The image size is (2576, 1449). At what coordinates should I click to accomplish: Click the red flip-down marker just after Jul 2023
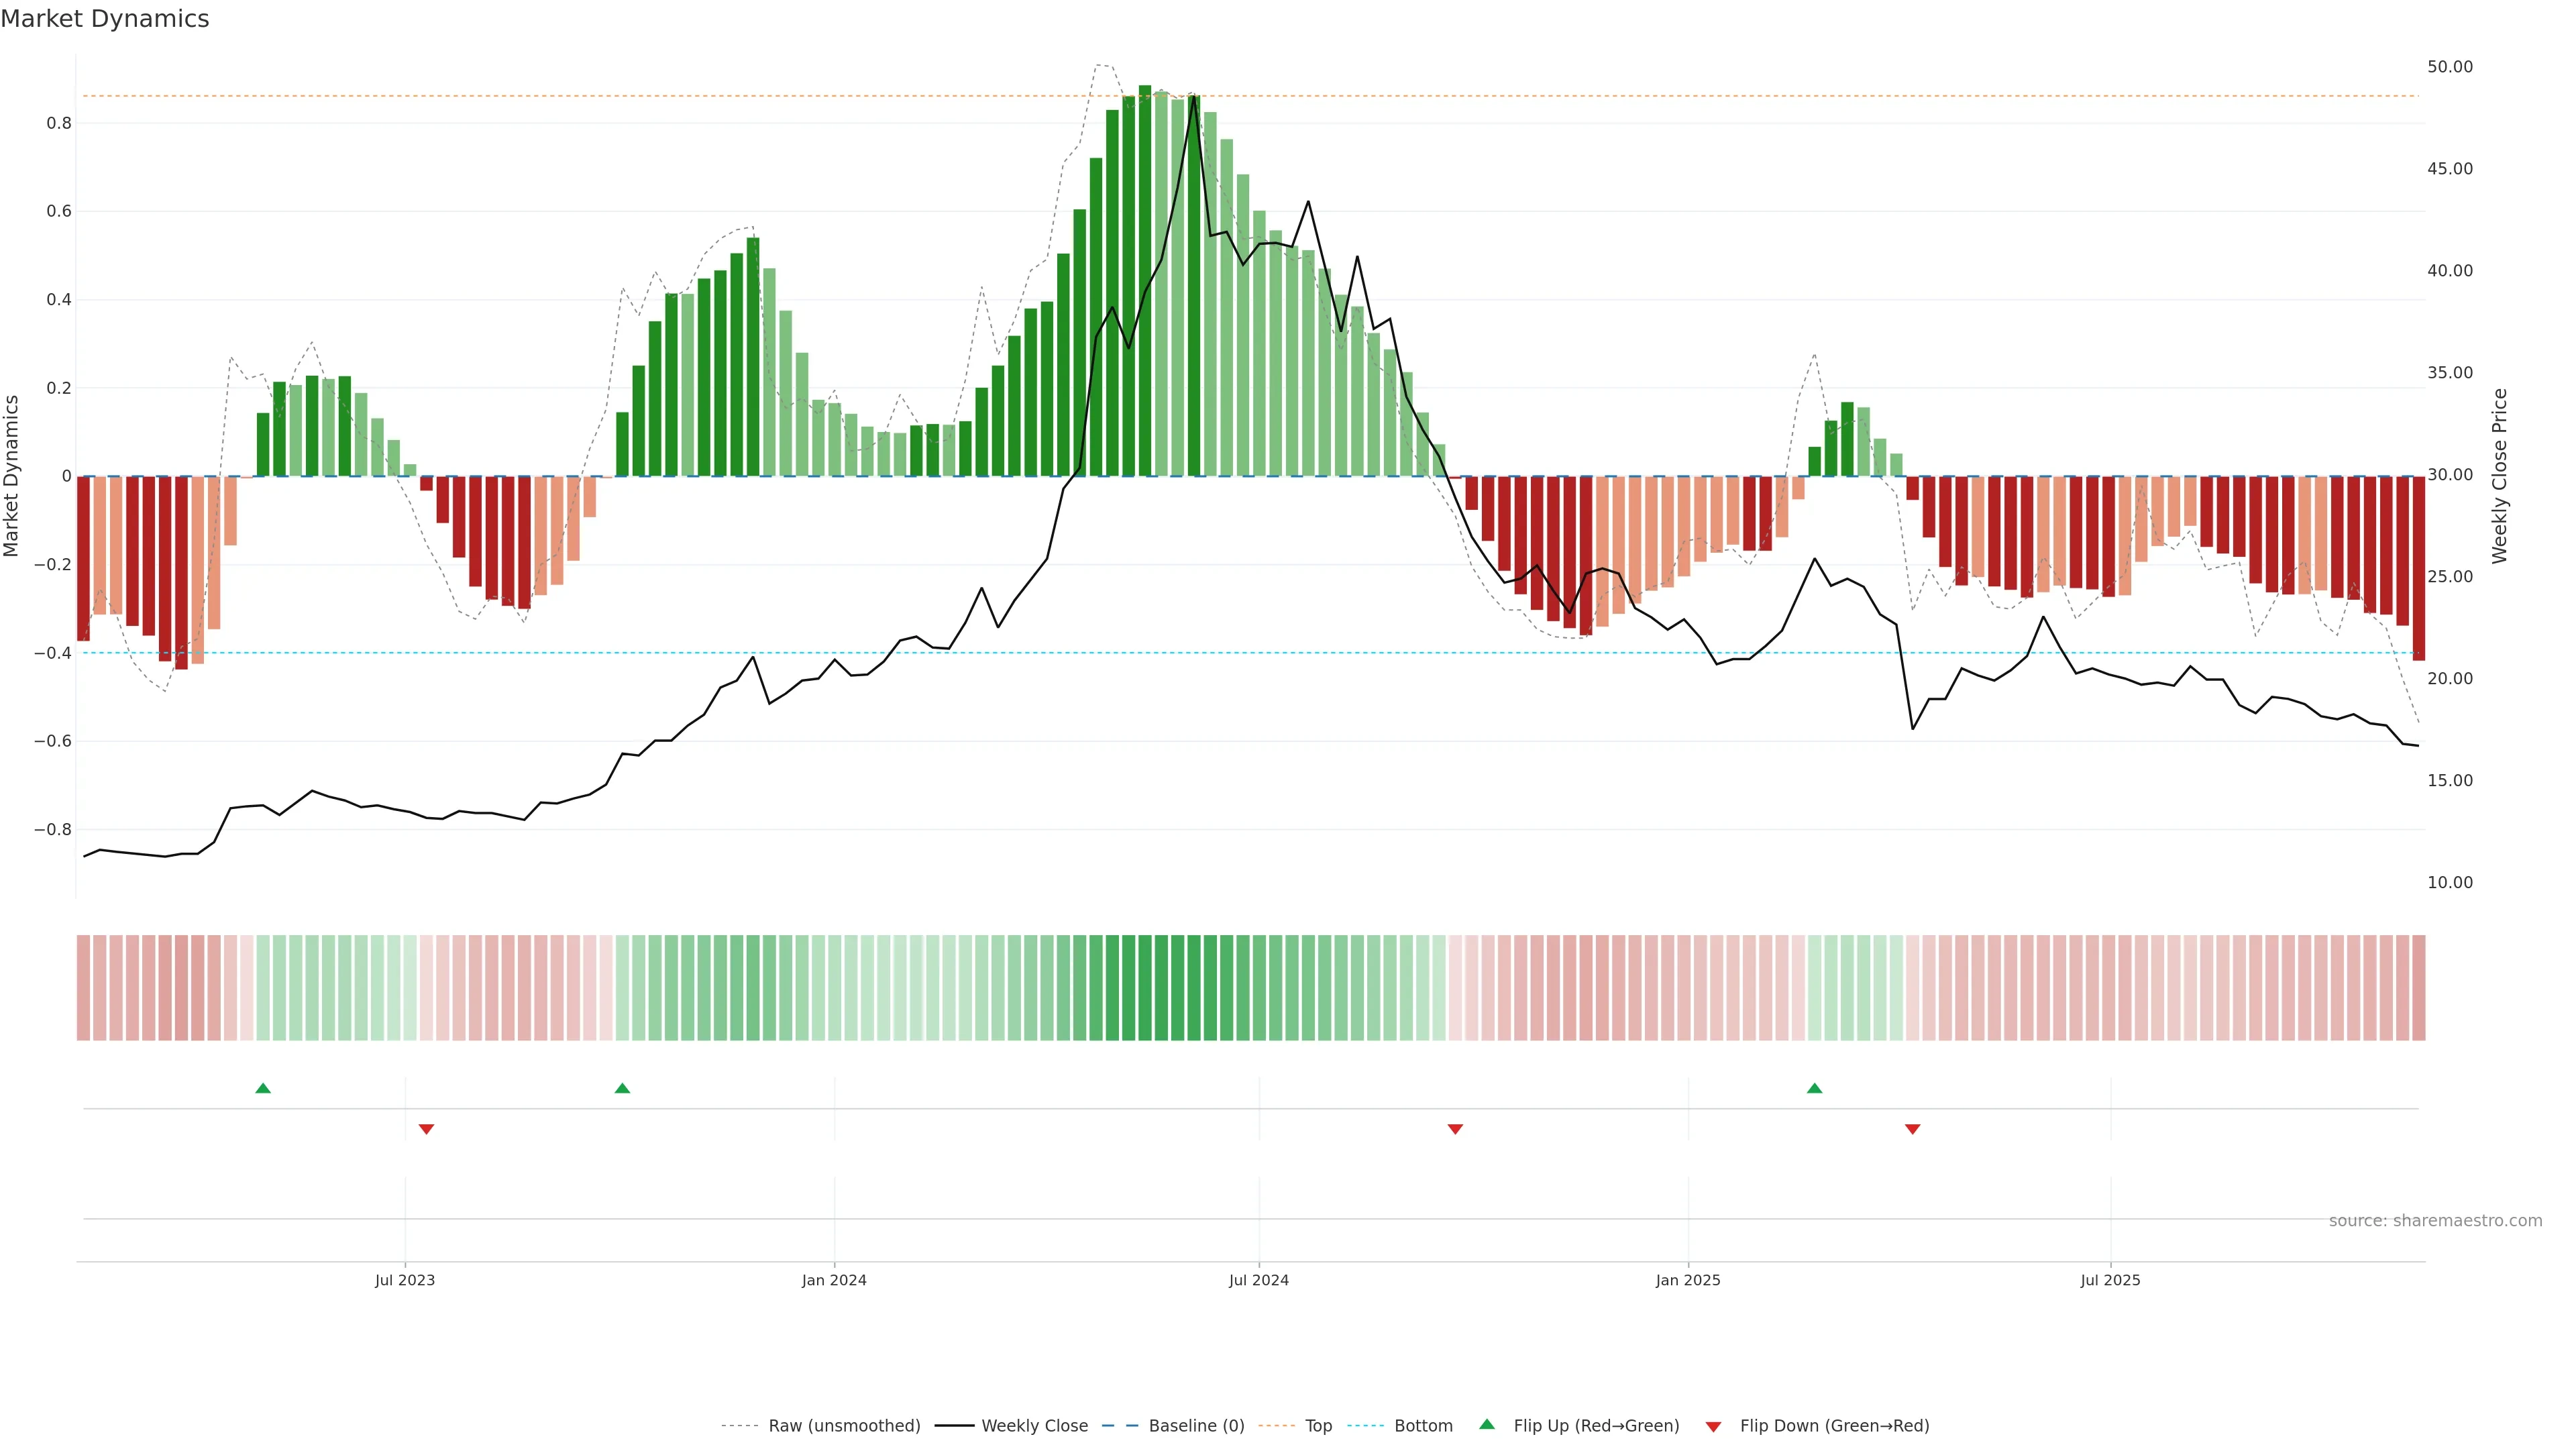pos(426,1129)
